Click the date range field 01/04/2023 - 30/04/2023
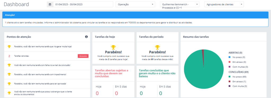The height and width of the screenshot is (98, 271). [x=83, y=4]
